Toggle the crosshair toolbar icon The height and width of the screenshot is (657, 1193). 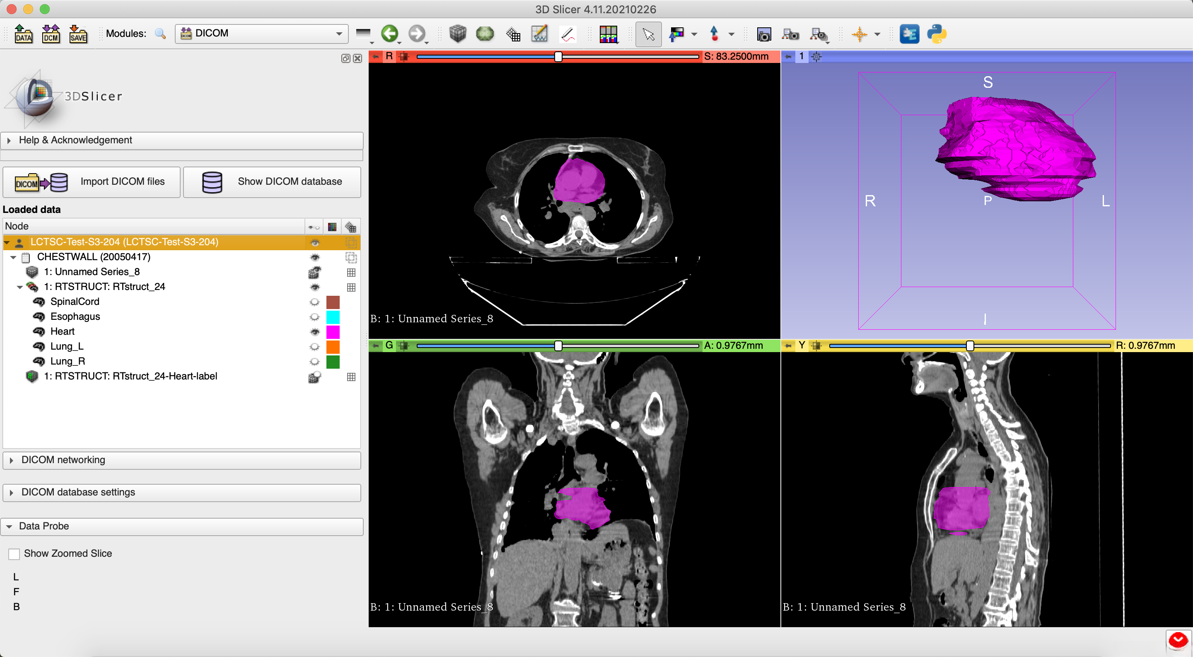[x=859, y=34]
